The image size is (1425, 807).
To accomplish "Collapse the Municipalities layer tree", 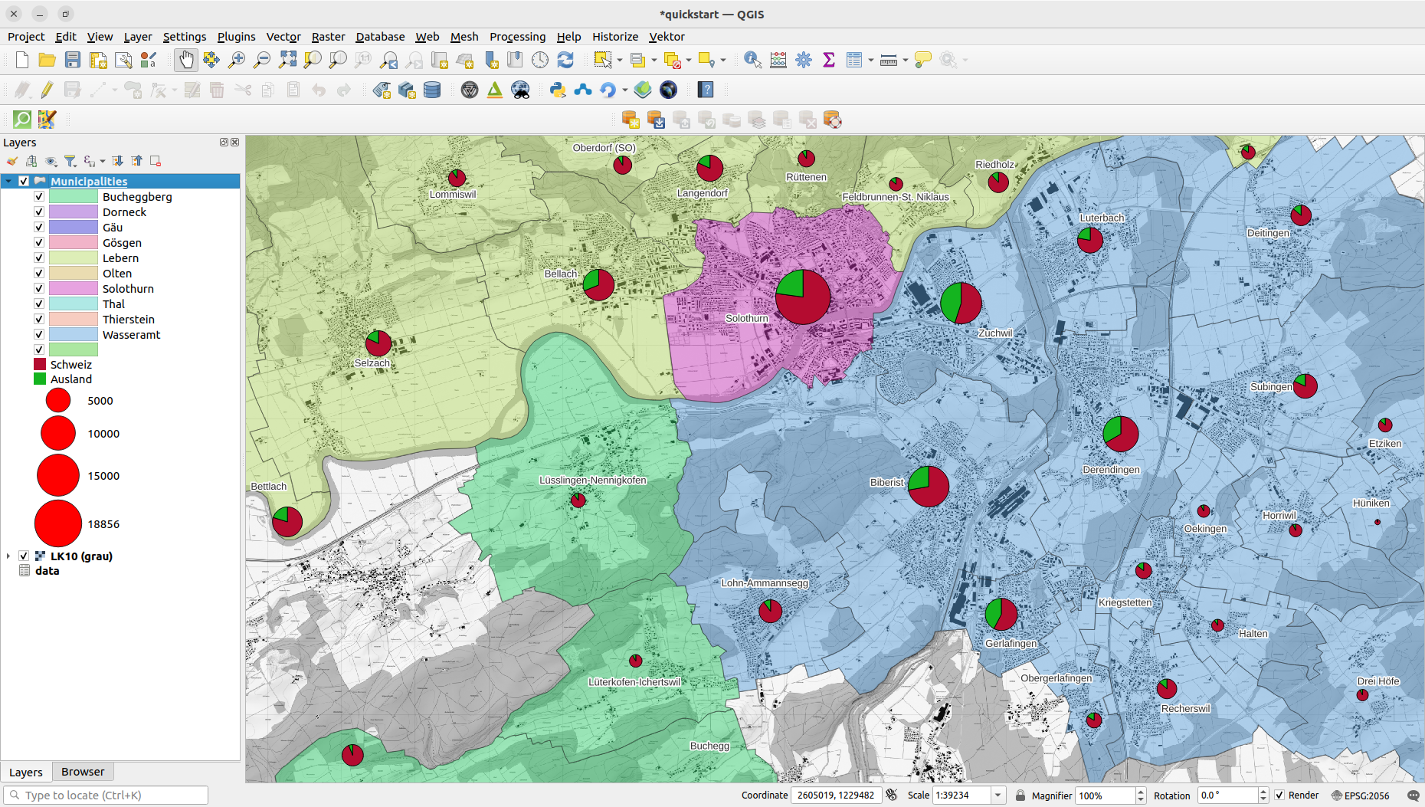I will coord(8,182).
